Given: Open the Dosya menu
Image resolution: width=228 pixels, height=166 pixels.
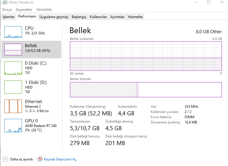Looking at the screenshot, I should 7,10.
